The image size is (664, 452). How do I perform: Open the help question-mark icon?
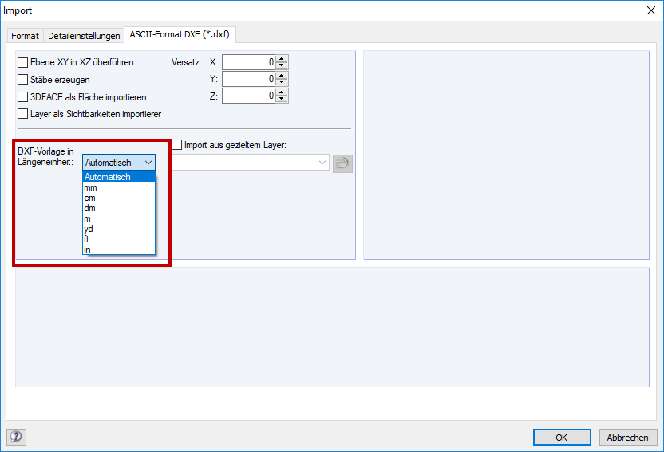pyautogui.click(x=16, y=437)
